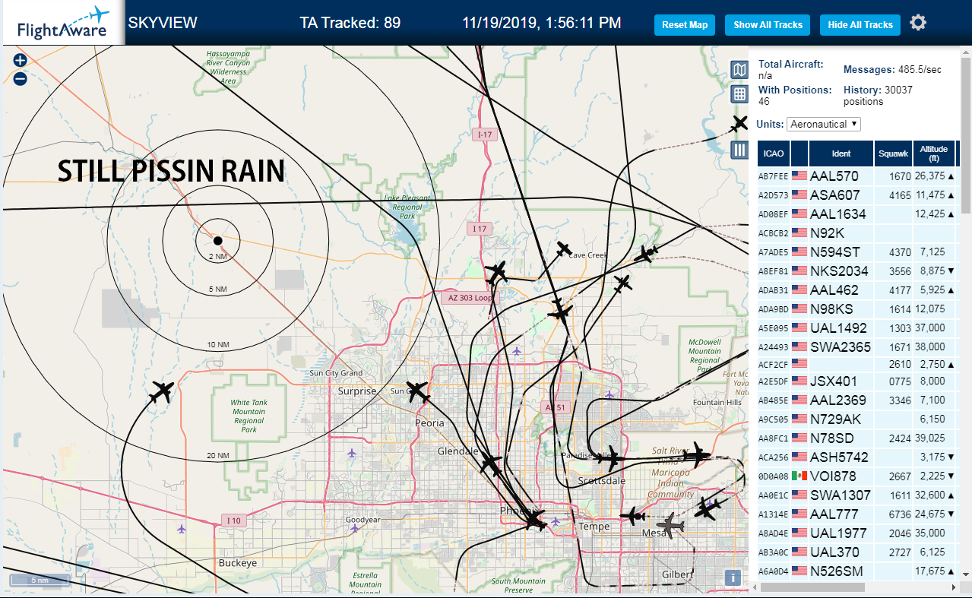Select flight AAL462 row
This screenshot has width=972, height=598.
(857, 290)
